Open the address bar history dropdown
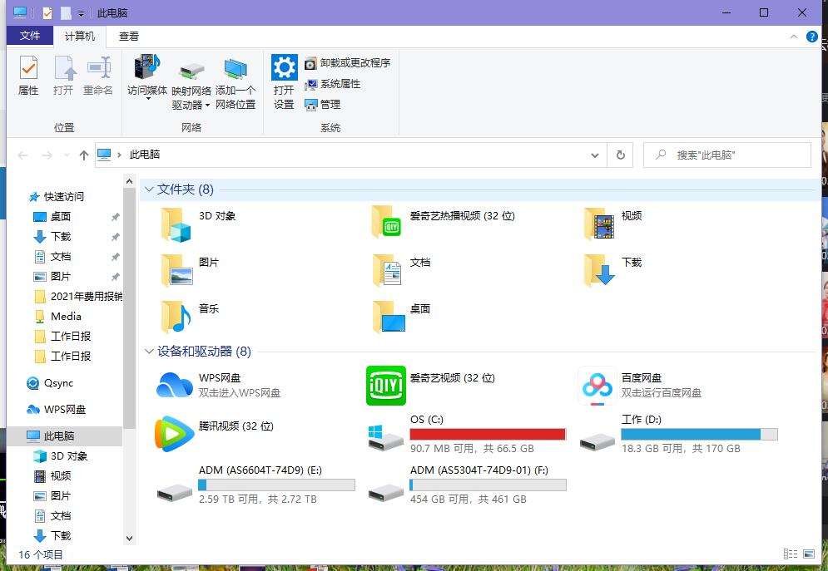The height and width of the screenshot is (571, 828). [x=595, y=155]
